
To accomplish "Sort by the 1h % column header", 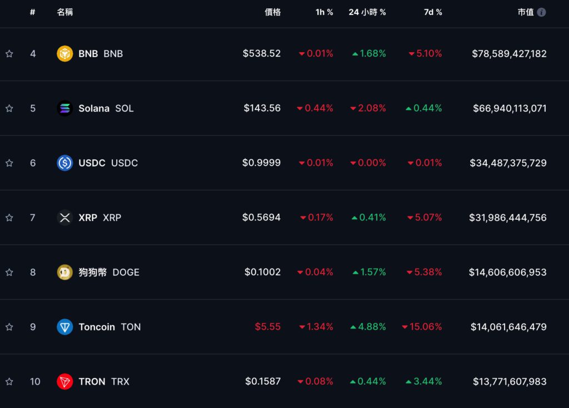I will (324, 12).
